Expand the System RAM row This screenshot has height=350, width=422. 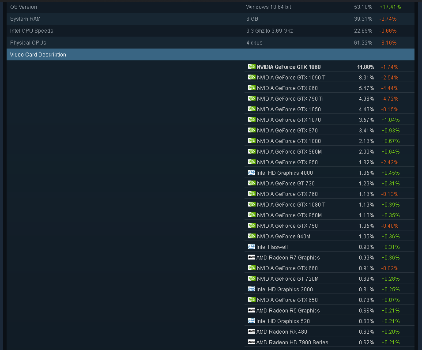point(211,19)
